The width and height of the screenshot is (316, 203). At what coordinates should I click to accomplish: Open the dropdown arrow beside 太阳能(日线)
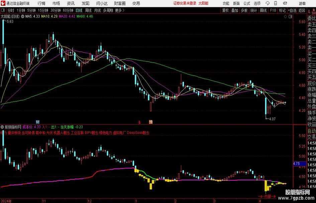22,16
